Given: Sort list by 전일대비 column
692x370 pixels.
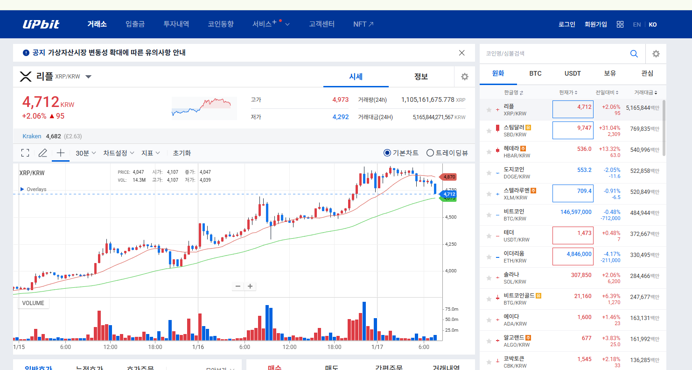Looking at the screenshot, I should pyautogui.click(x=607, y=92).
